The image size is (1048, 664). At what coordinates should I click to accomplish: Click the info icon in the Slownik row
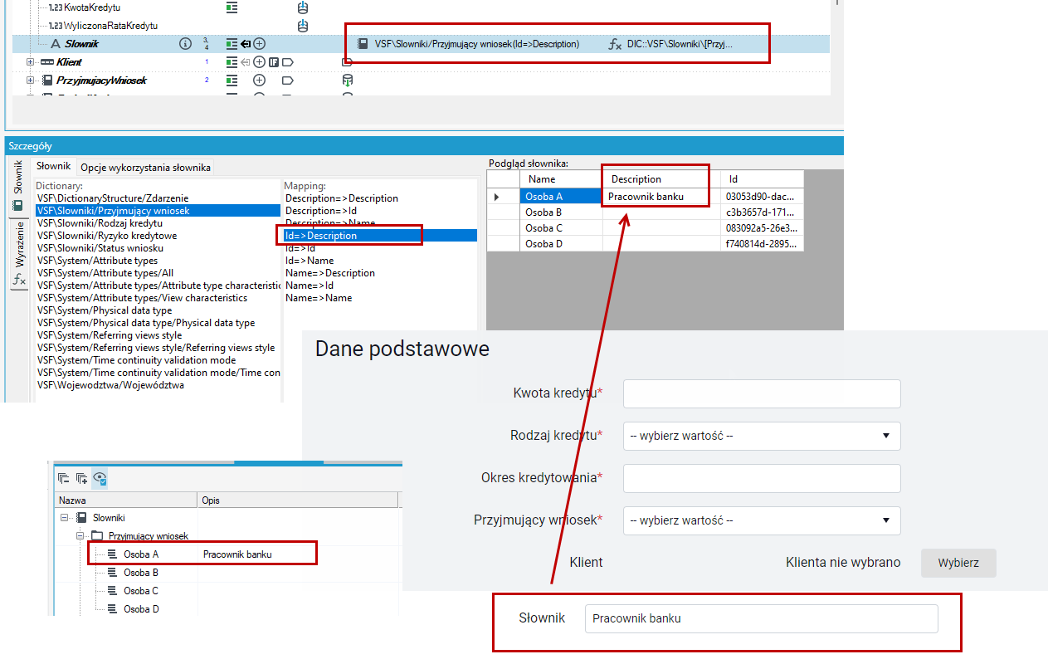[x=185, y=43]
